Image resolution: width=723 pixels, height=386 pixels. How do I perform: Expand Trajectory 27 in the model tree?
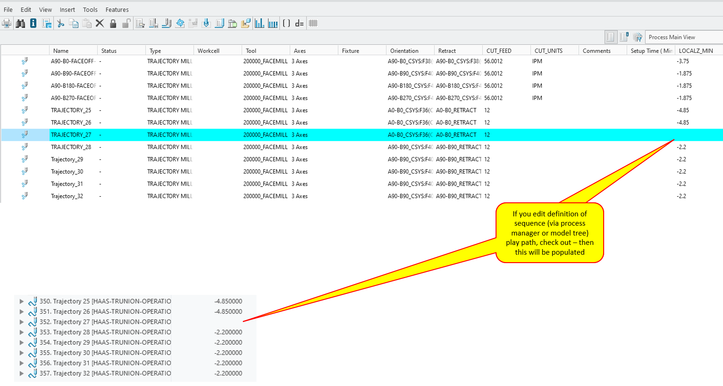(x=21, y=322)
